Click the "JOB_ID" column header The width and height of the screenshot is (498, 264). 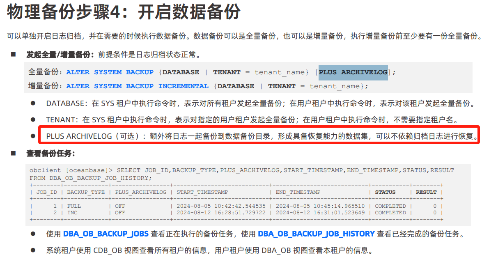[47, 192]
